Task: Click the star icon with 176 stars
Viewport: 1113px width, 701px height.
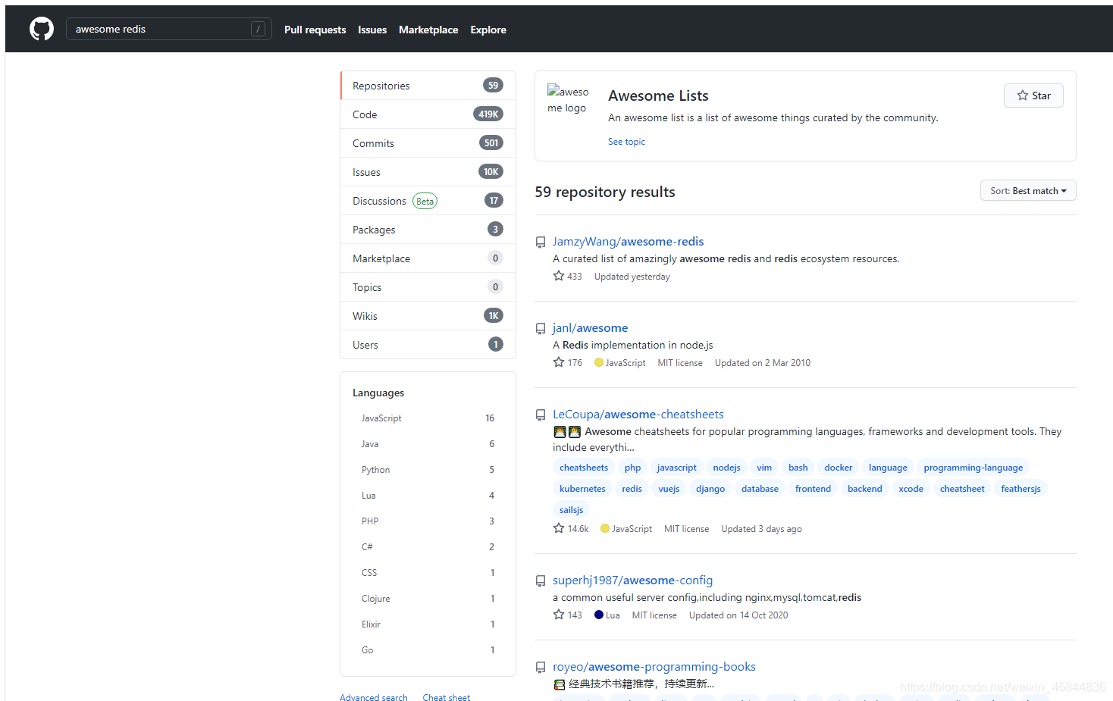Action: (x=559, y=362)
